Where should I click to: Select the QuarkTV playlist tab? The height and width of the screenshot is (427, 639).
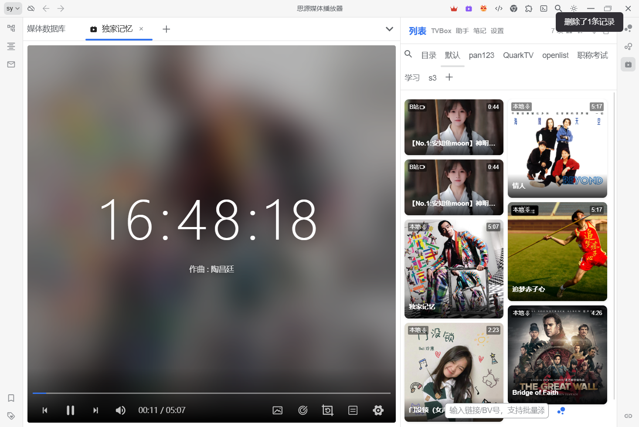[518, 55]
